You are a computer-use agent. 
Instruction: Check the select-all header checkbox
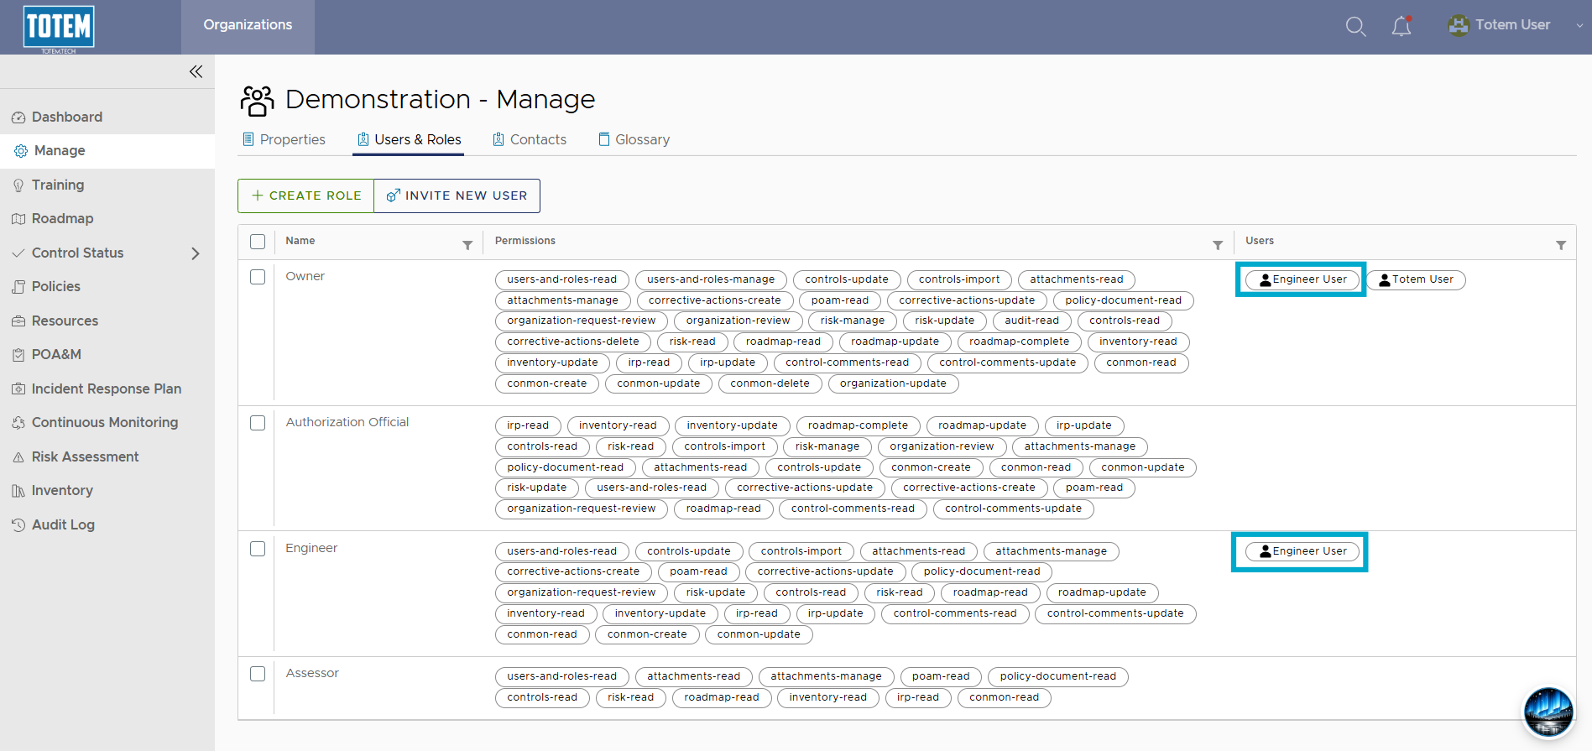[258, 242]
